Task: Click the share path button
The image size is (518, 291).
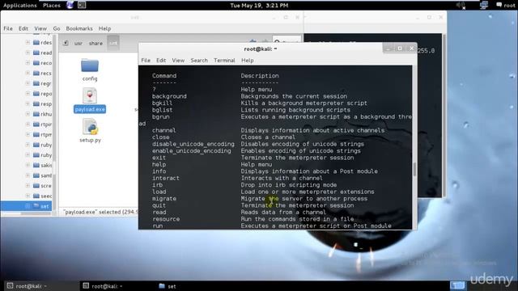Action: tap(96, 43)
